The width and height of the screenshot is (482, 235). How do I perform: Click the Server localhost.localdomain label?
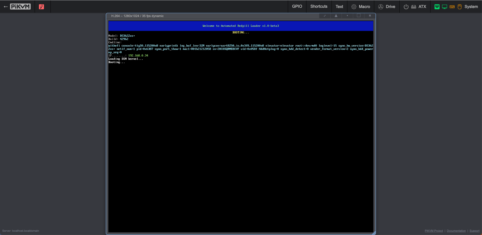pyautogui.click(x=21, y=231)
